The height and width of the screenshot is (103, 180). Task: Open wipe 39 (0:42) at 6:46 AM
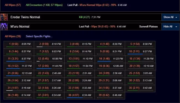[110, 96]
